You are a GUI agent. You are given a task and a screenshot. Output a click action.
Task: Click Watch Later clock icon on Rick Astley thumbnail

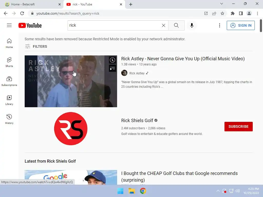click(x=112, y=60)
